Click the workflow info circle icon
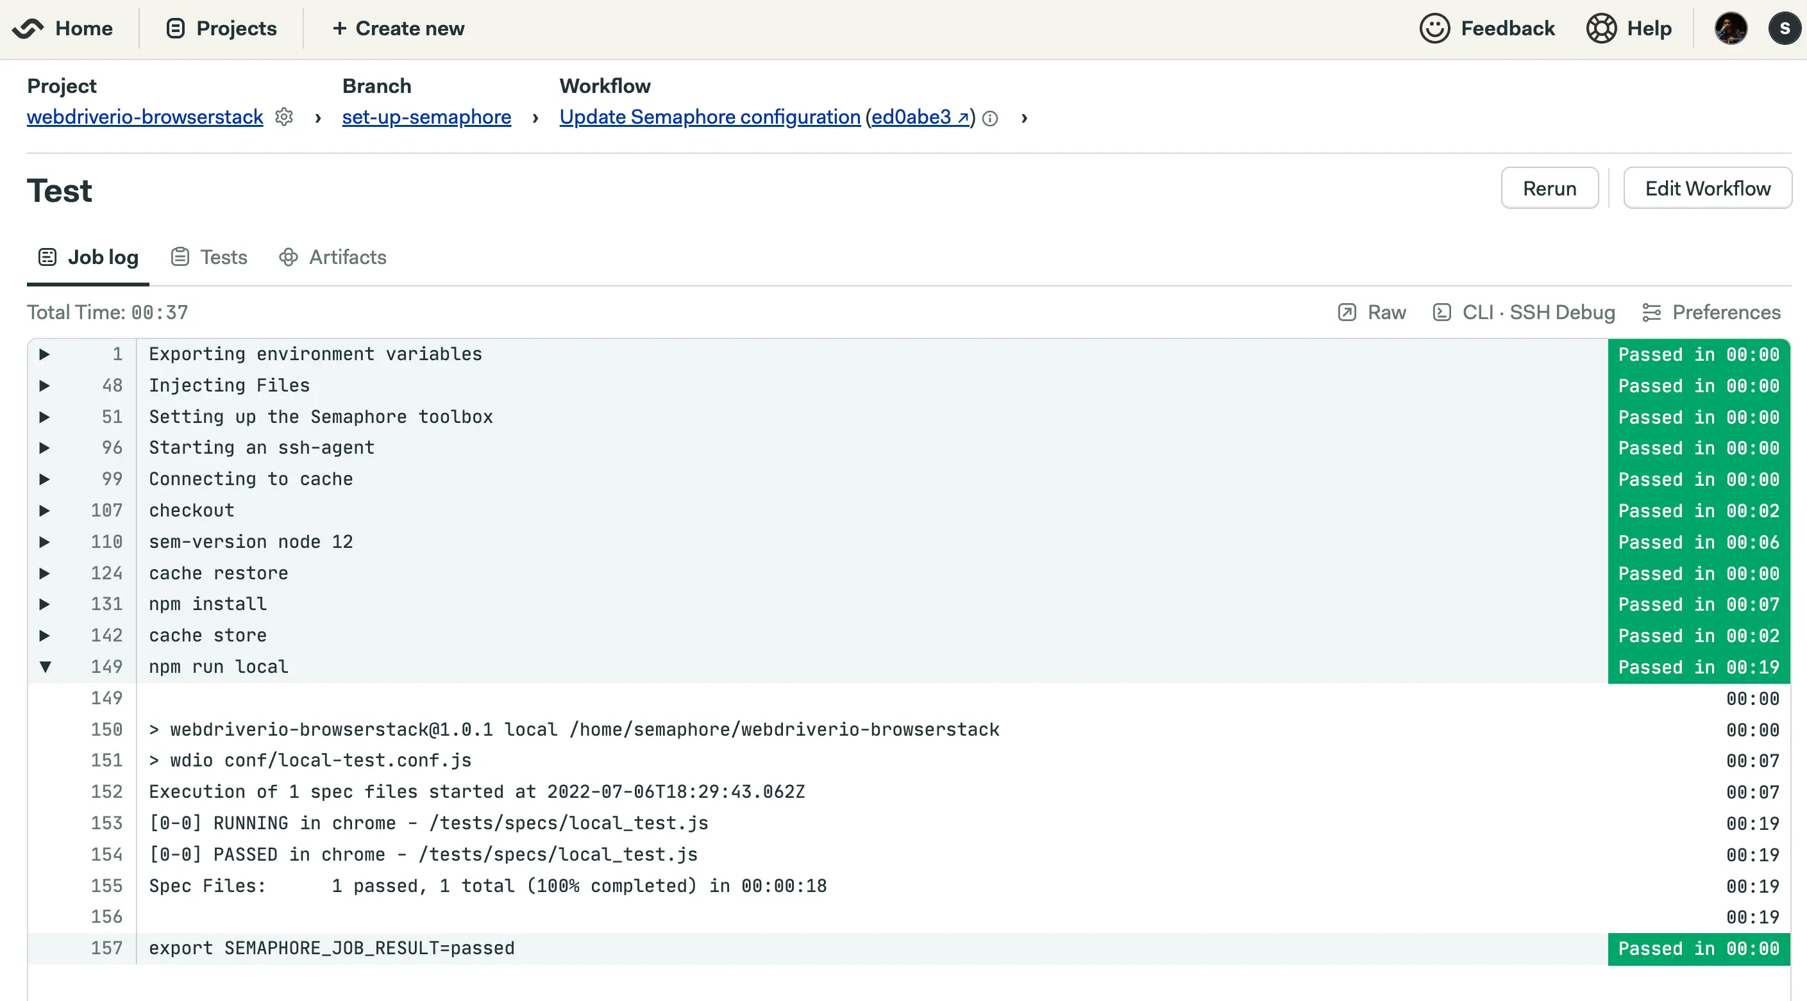 point(990,119)
